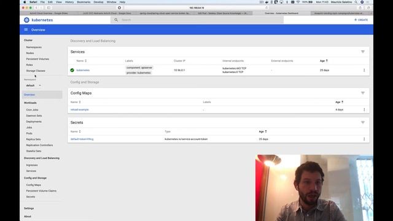Go to Cron Jobs in sidebar
This screenshot has height=221, width=393.
tap(32, 110)
